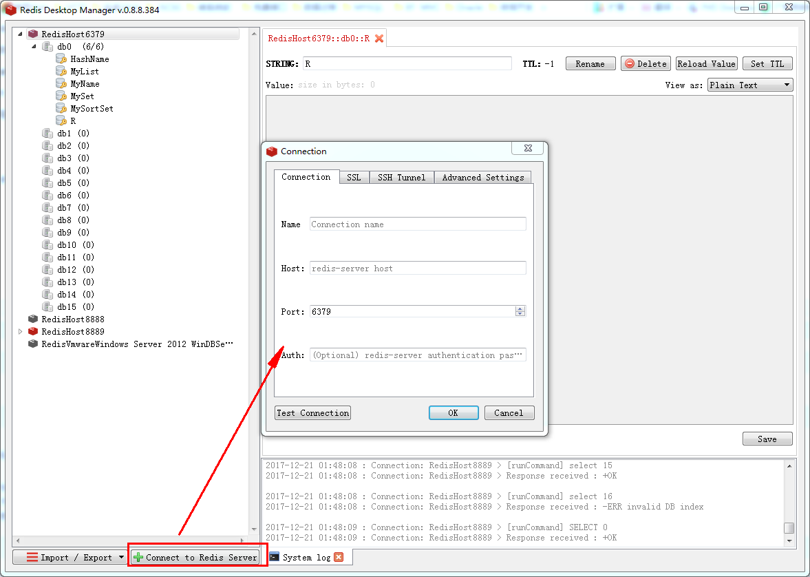This screenshot has width=810, height=577.
Task: Select the db14 (0) tree row
Action: 68,295
